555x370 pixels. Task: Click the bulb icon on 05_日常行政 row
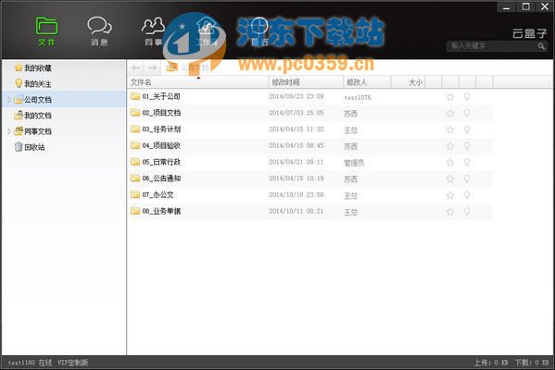coord(467,162)
